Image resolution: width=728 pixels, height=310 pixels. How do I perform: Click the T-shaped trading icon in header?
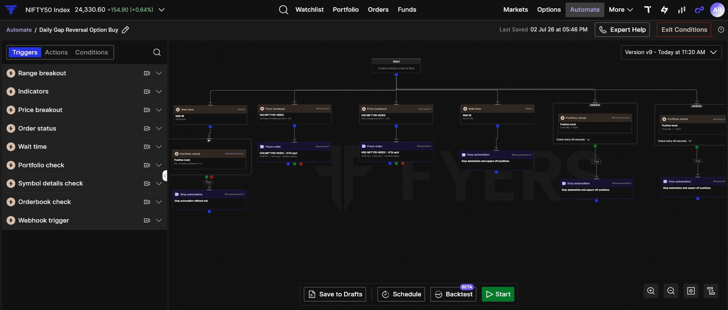coord(648,10)
